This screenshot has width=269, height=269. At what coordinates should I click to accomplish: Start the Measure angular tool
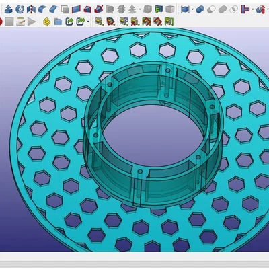[110, 22]
